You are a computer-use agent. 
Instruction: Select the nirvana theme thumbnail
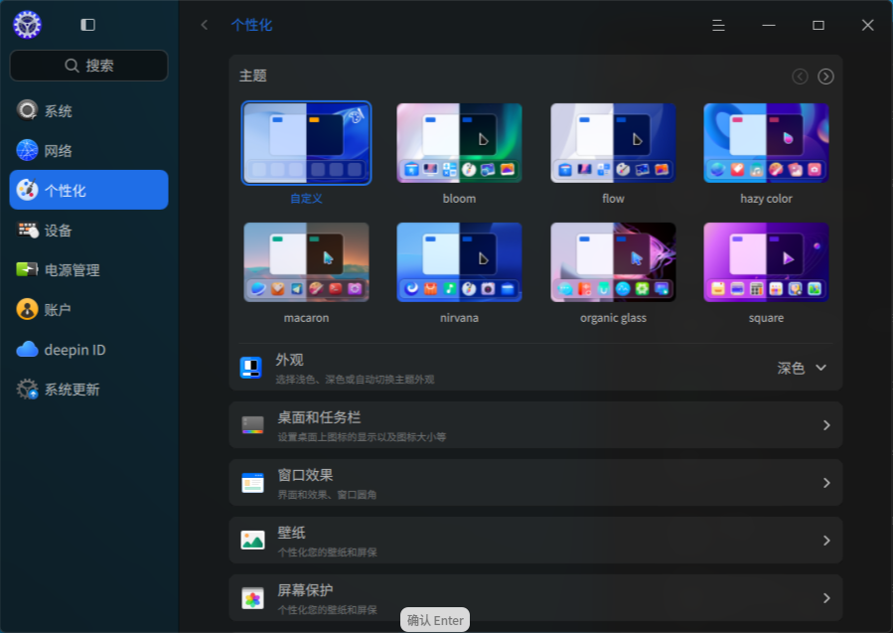460,262
